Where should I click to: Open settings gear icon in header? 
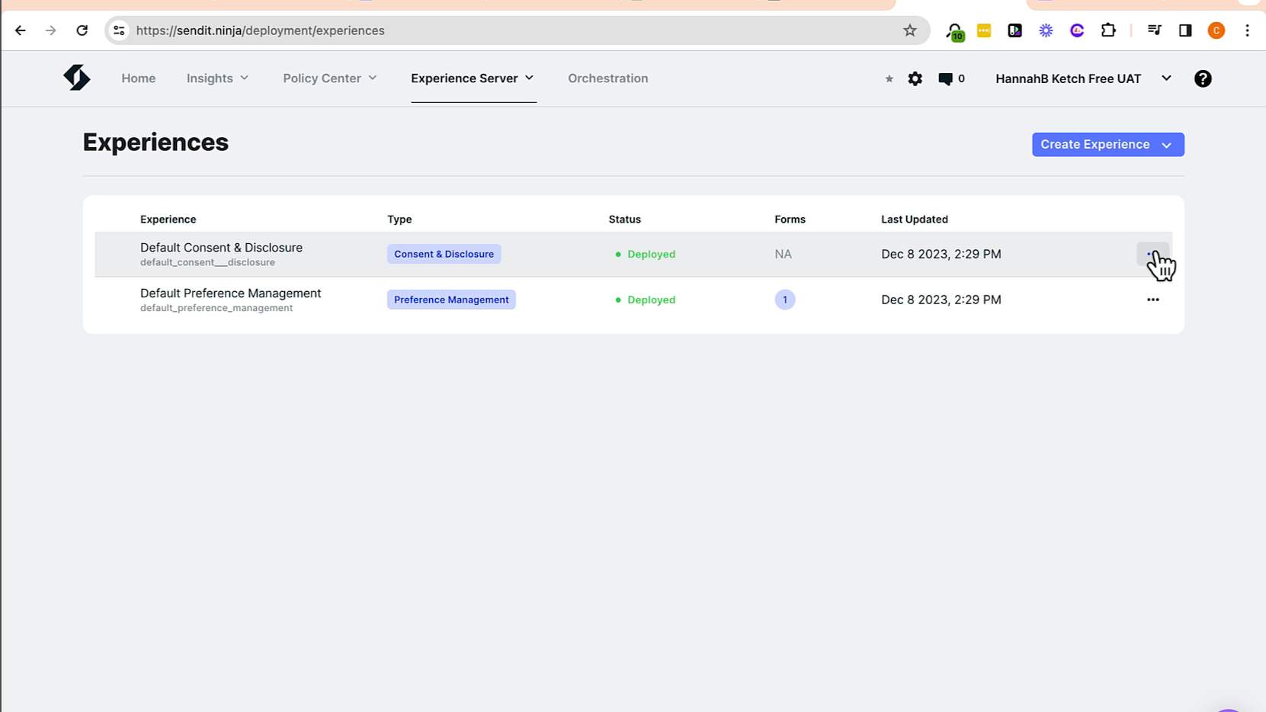pos(915,79)
